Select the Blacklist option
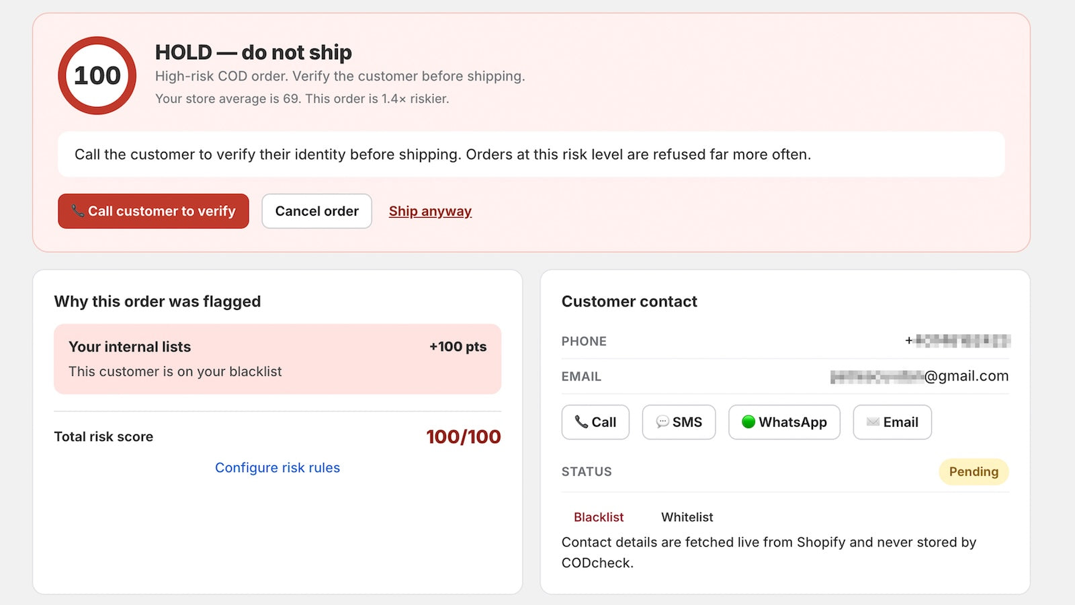Viewport: 1075px width, 605px height. pos(599,517)
